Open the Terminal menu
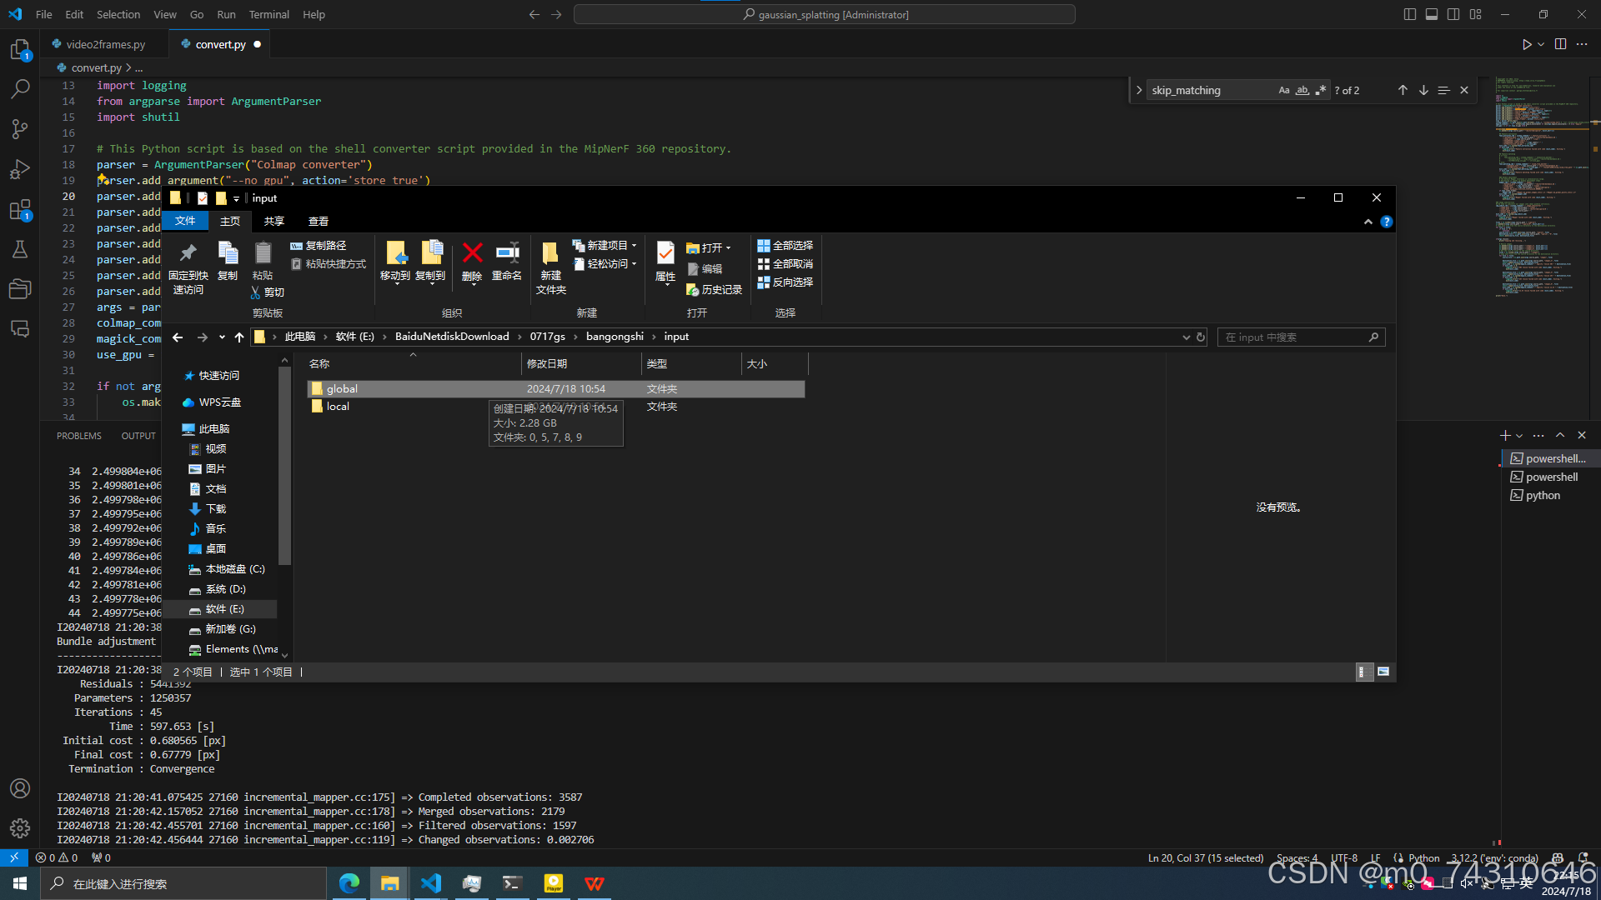1601x900 pixels. (269, 14)
